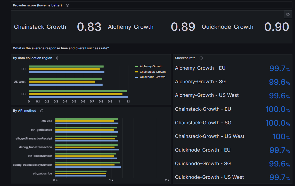295x186 pixels.
Task: Open the Provider score (lower is better) panel title
Action: (x=37, y=5)
